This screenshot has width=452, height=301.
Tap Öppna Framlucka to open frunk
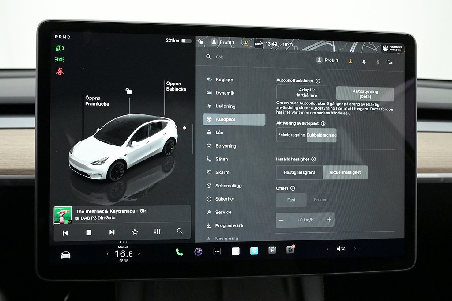coord(97,101)
